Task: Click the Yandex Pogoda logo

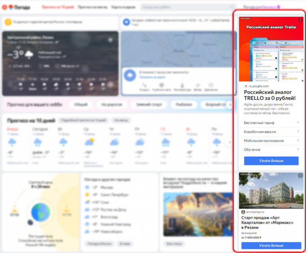Action: coord(16,7)
